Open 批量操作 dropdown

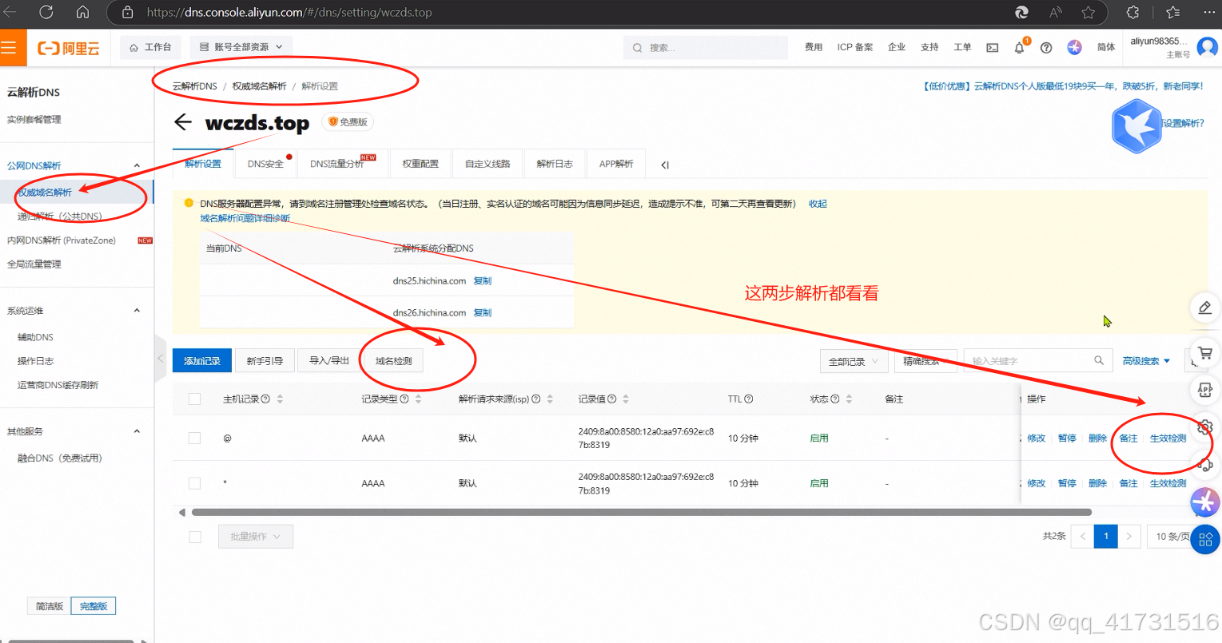point(256,537)
